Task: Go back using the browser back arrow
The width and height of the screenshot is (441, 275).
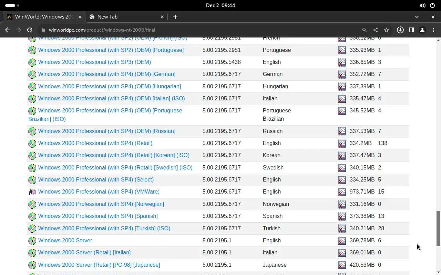Action: pyautogui.click(x=8, y=30)
